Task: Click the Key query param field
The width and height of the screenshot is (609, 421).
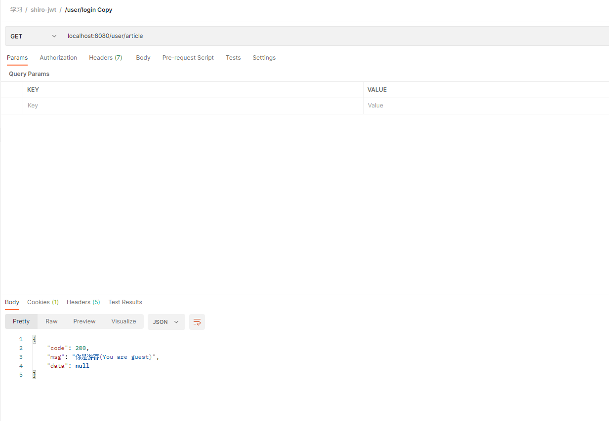Action: pyautogui.click(x=193, y=105)
